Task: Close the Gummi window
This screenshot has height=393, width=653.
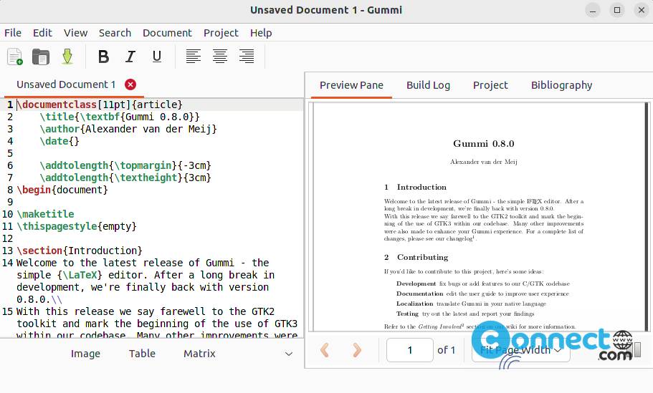Action: 642,10
